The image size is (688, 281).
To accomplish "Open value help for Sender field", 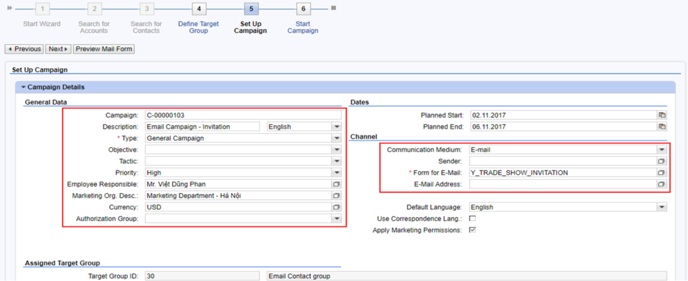I will coord(662,161).
